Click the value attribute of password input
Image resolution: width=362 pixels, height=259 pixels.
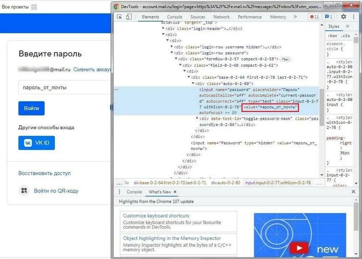pos(270,107)
